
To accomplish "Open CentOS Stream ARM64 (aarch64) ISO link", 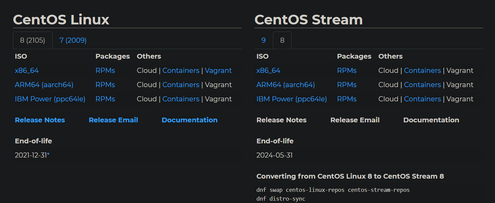I will coord(286,85).
